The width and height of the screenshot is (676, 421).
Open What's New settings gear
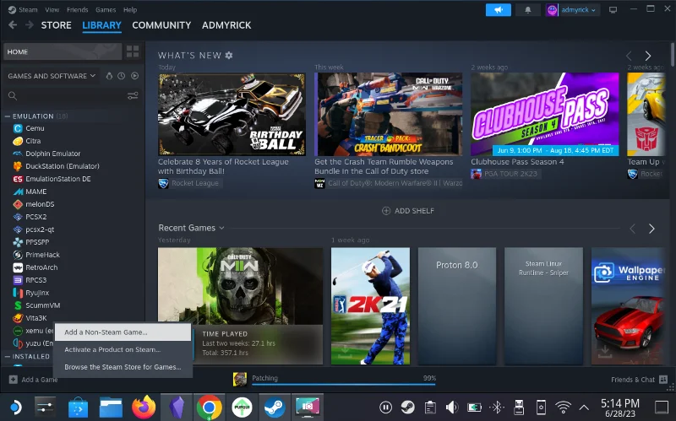click(229, 55)
